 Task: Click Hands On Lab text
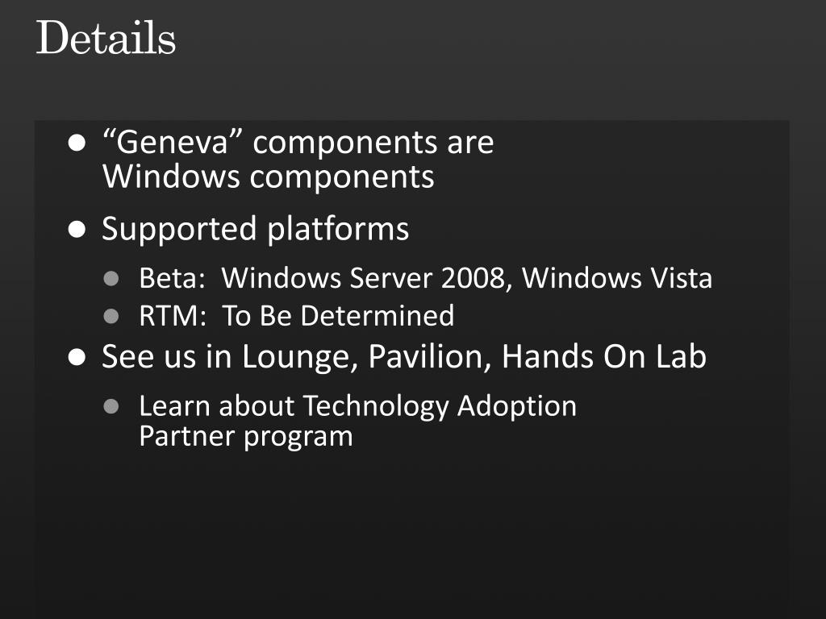pos(604,356)
